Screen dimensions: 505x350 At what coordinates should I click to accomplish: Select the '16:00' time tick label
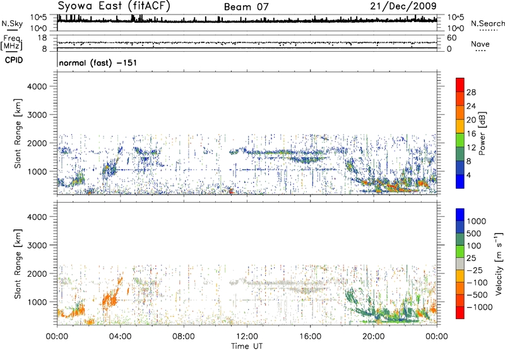tap(310, 337)
